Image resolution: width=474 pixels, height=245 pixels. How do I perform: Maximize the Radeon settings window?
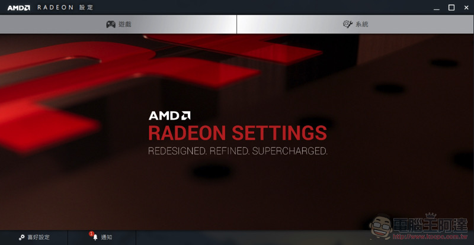451,8
